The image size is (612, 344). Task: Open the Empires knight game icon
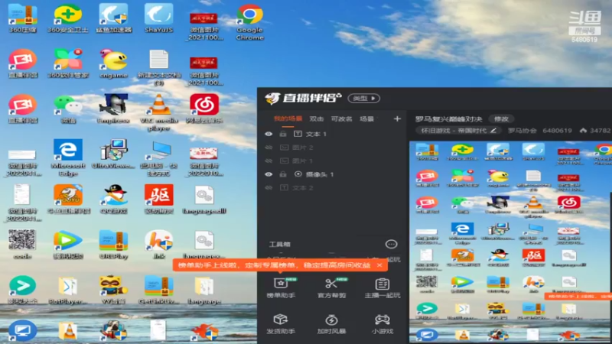[113, 109]
